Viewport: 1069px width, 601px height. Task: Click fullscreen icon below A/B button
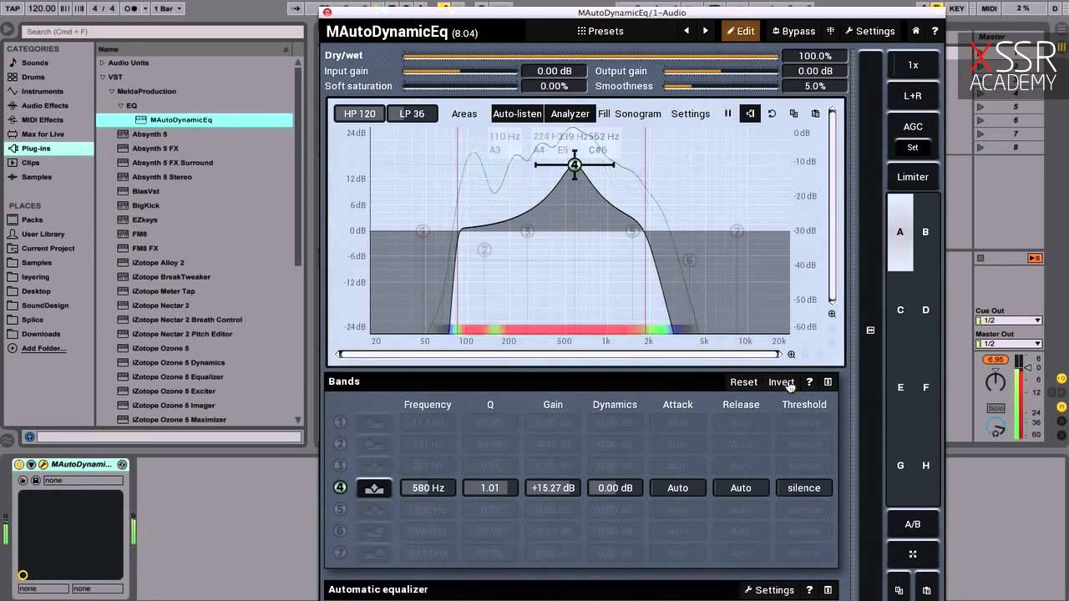(x=913, y=553)
